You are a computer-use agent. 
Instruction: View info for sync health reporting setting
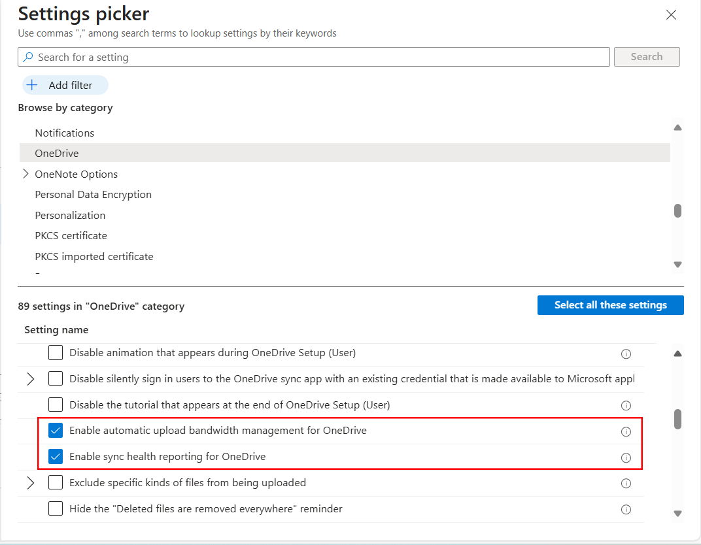pyautogui.click(x=626, y=457)
